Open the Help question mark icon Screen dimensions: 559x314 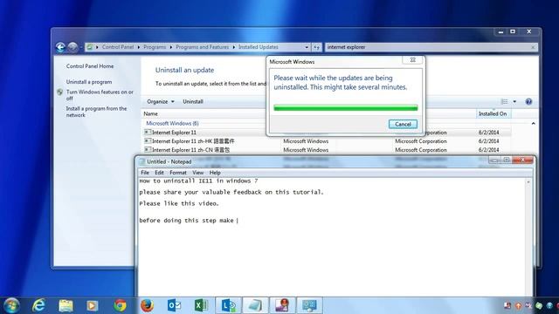(x=528, y=102)
